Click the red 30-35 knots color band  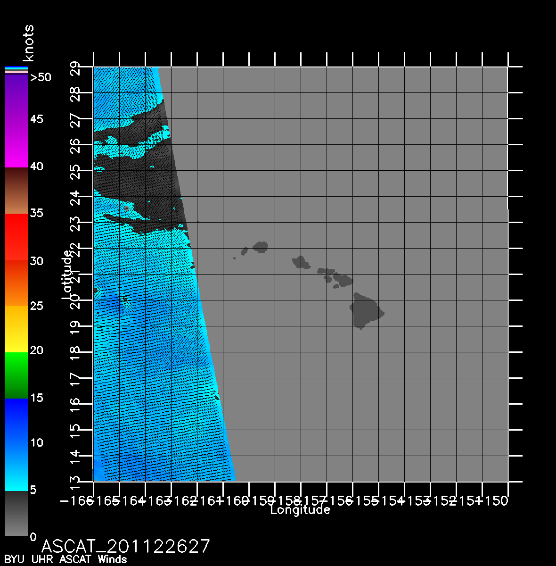[x=16, y=236]
